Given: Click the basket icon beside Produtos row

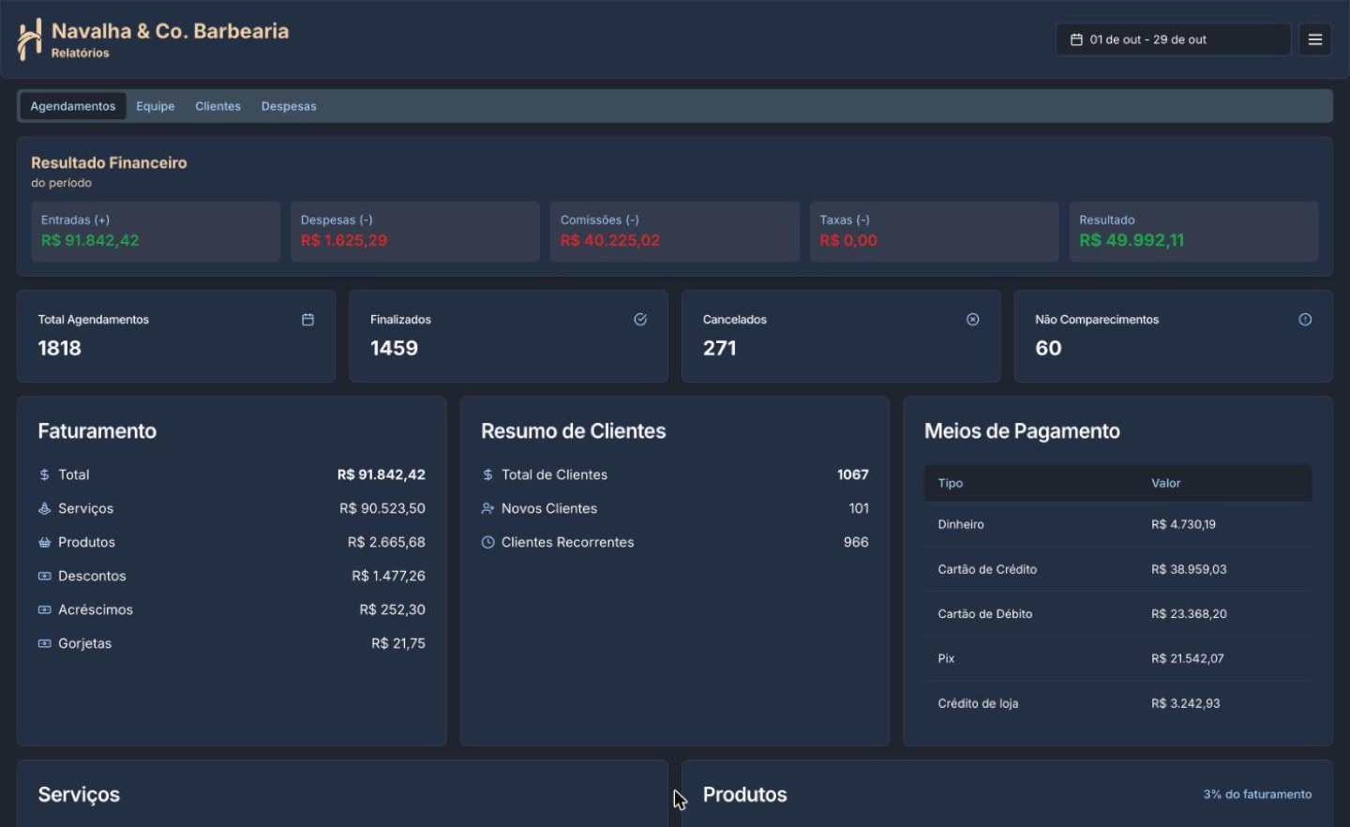Looking at the screenshot, I should coord(44,543).
